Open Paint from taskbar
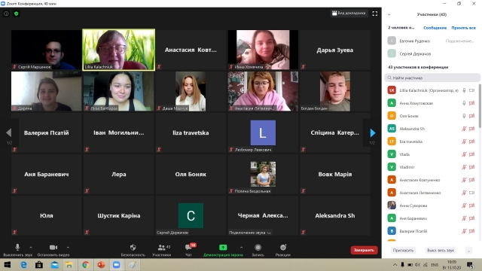Image resolution: width=482 pixels, height=271 pixels. [133, 265]
